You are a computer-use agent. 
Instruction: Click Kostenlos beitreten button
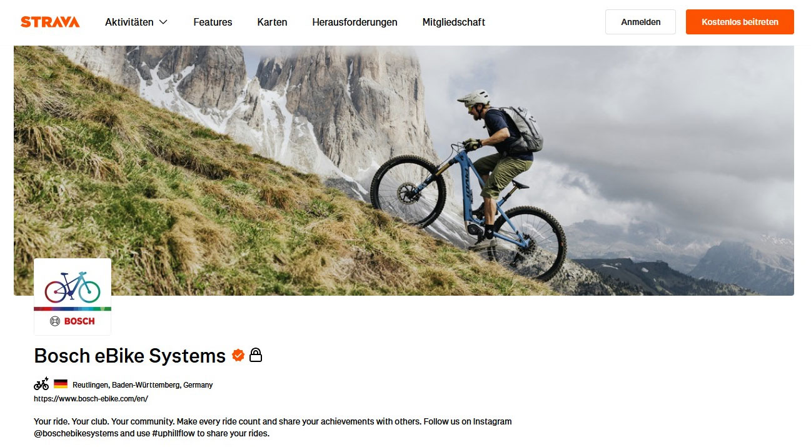[x=740, y=22]
